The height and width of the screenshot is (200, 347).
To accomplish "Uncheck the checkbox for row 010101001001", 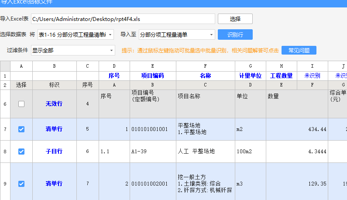I will coord(21,129).
